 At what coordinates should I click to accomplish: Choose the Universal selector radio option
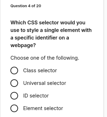[14, 83]
